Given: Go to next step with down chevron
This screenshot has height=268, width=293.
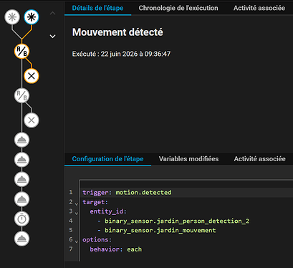Looking at the screenshot, I should click(x=52, y=37).
